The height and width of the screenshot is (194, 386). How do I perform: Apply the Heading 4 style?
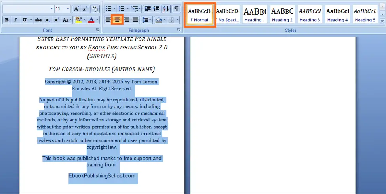(338, 15)
